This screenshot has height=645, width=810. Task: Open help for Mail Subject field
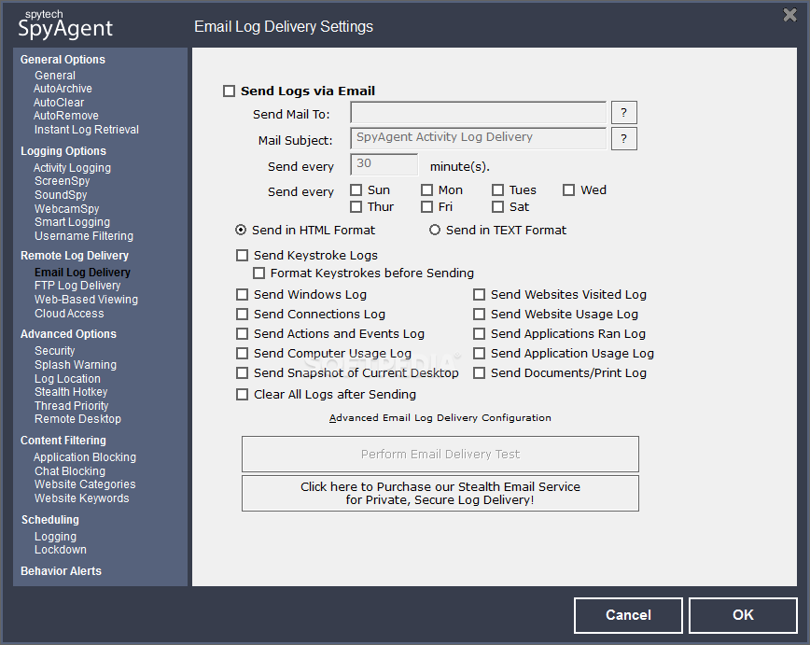[x=624, y=138]
